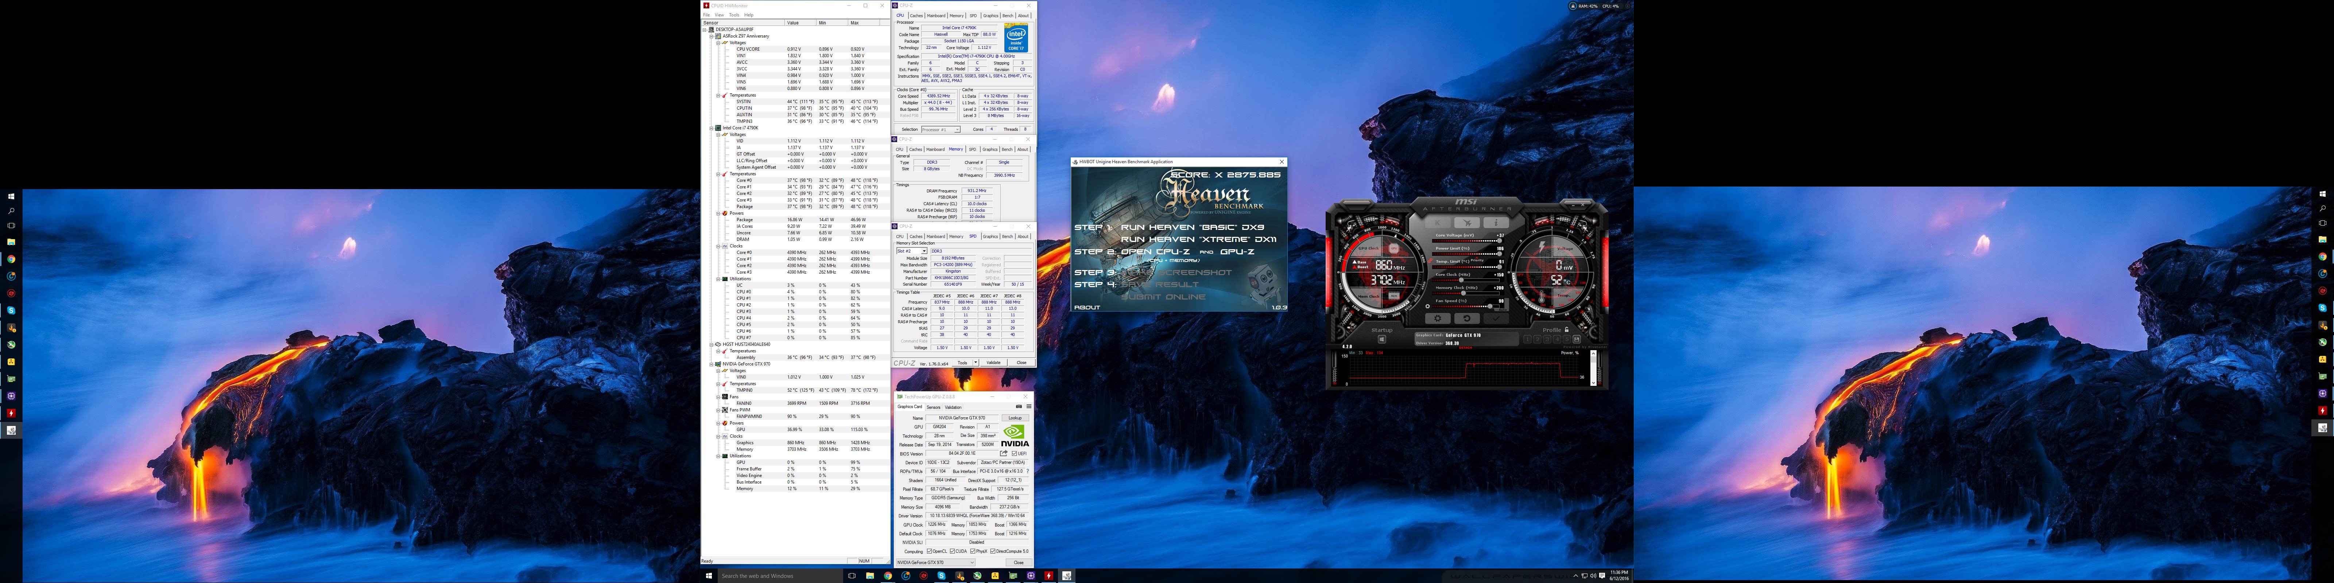The image size is (2334, 583).
Task: Click Close button in bottom CPU-Z window
Action: tap(1022, 363)
